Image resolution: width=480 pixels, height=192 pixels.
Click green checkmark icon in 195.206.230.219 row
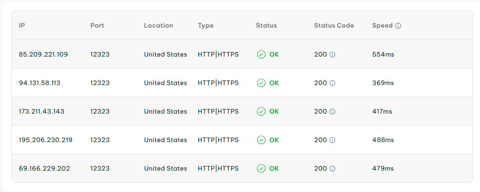click(261, 140)
